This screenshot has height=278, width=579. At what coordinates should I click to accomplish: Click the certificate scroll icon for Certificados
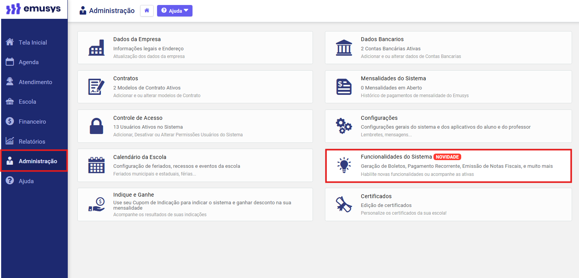(344, 204)
